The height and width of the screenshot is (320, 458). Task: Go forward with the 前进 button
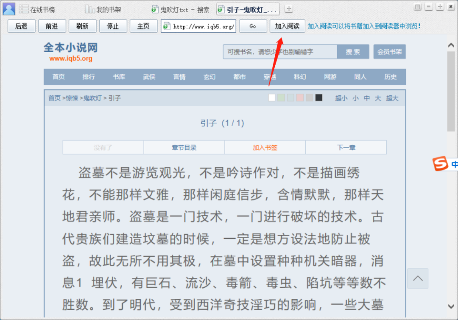point(52,26)
